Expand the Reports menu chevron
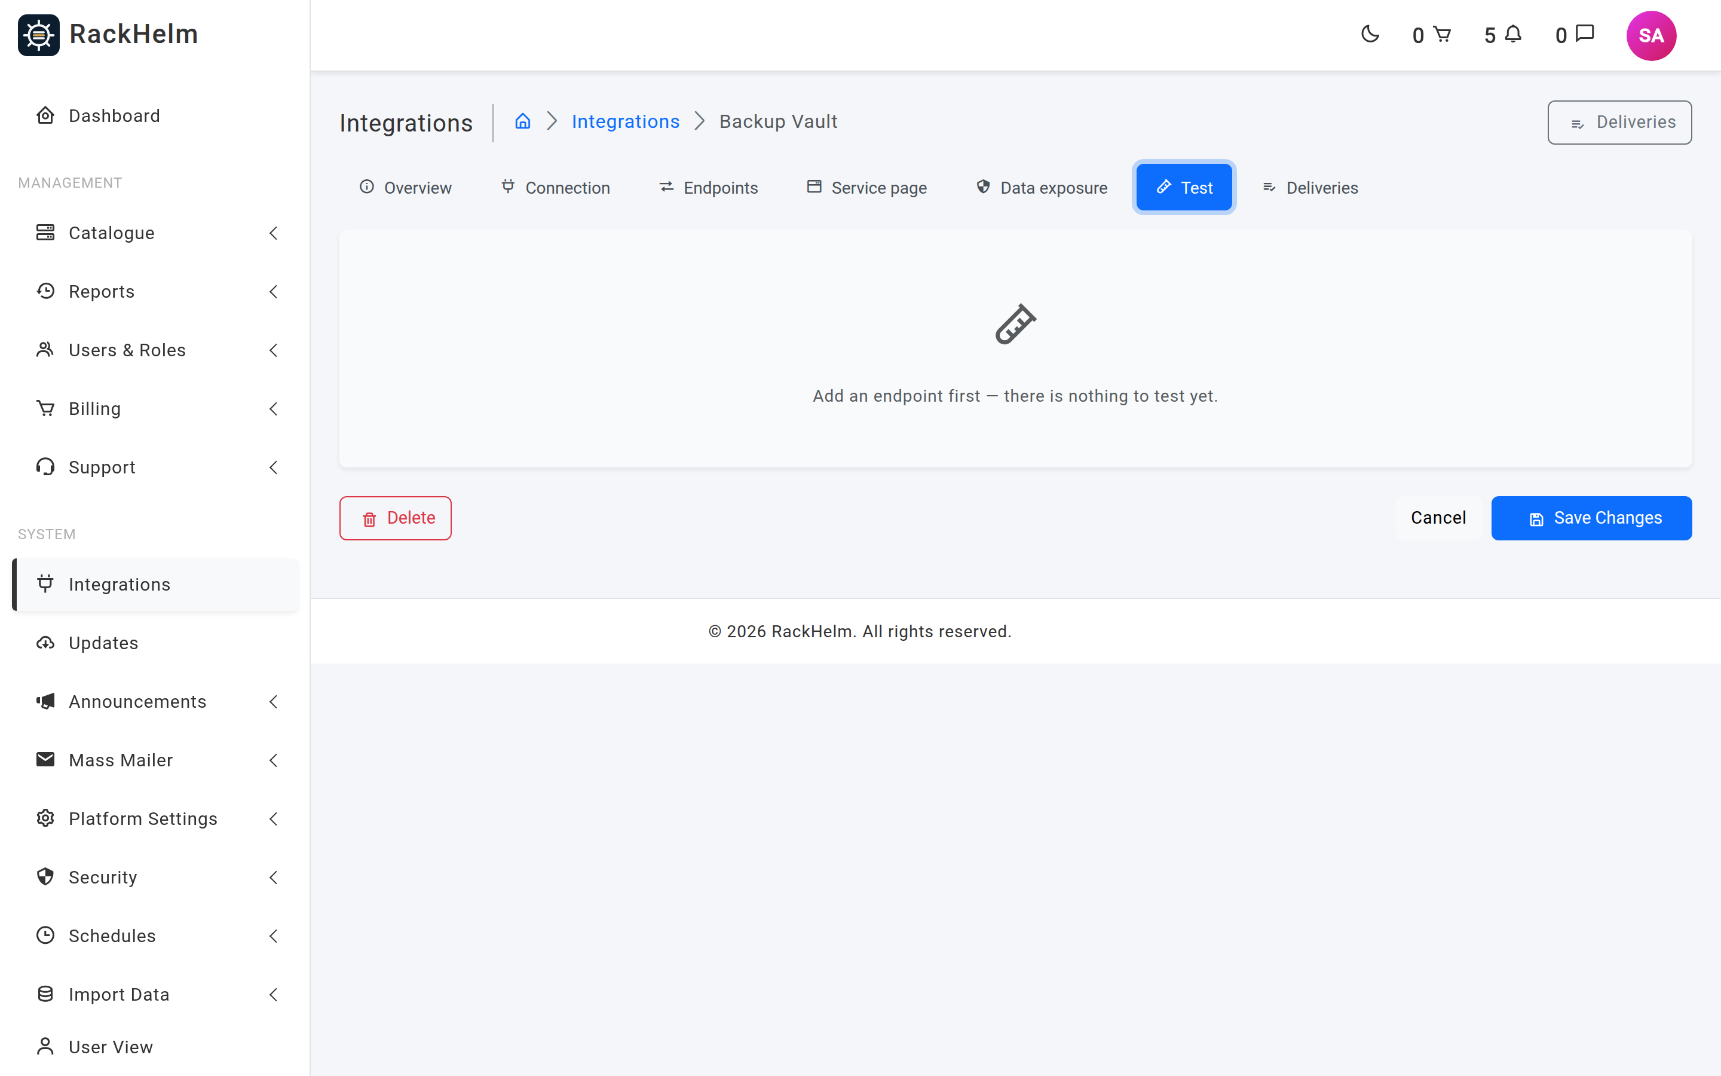 [274, 291]
